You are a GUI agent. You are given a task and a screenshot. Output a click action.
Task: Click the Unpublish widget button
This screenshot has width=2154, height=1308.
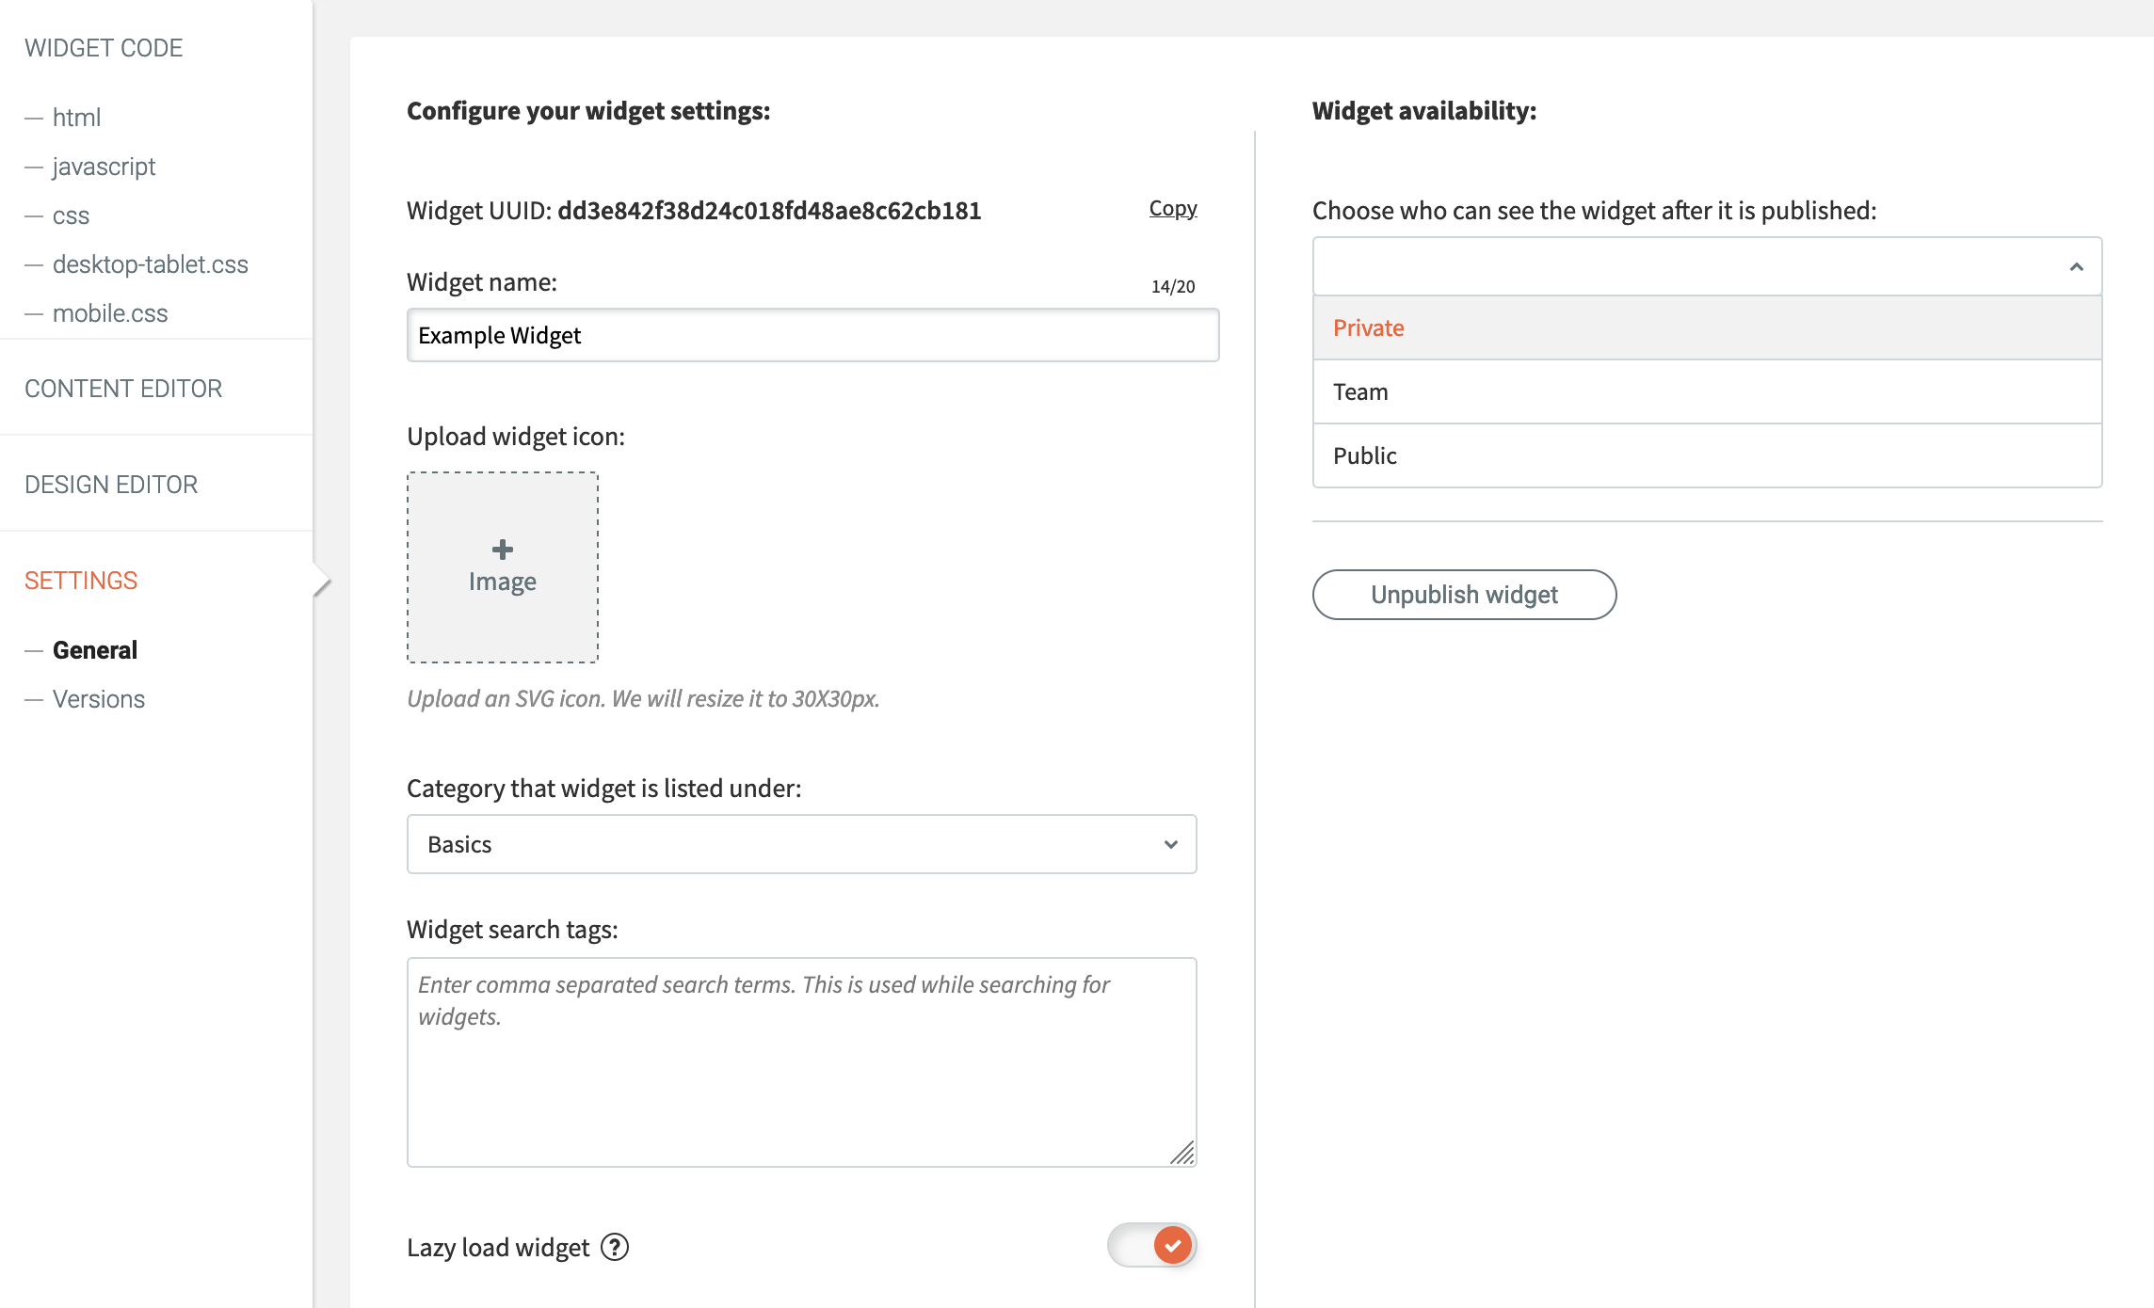pos(1464,595)
